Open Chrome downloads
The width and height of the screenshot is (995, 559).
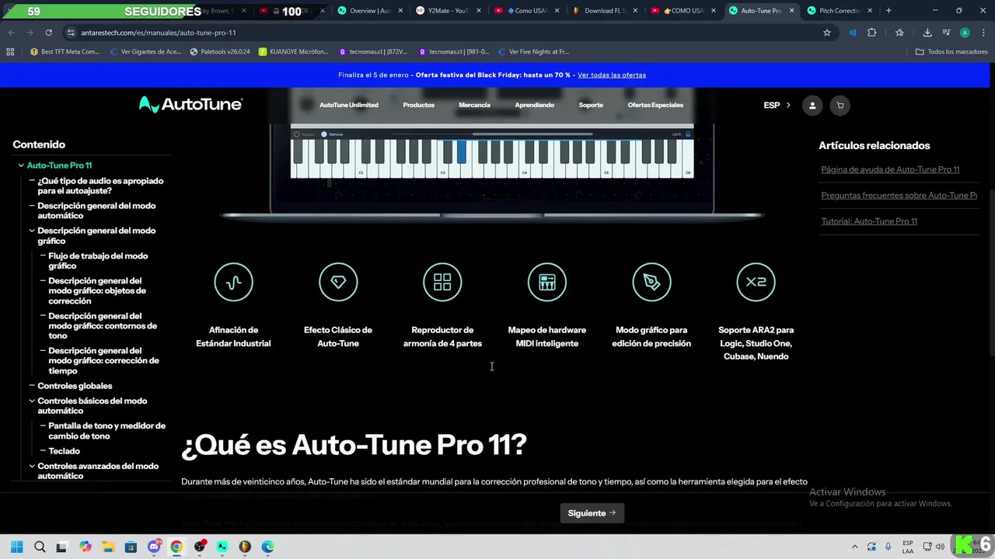(x=927, y=33)
